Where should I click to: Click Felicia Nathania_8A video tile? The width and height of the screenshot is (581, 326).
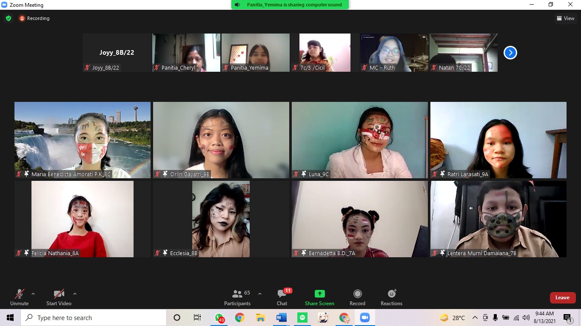point(83,219)
